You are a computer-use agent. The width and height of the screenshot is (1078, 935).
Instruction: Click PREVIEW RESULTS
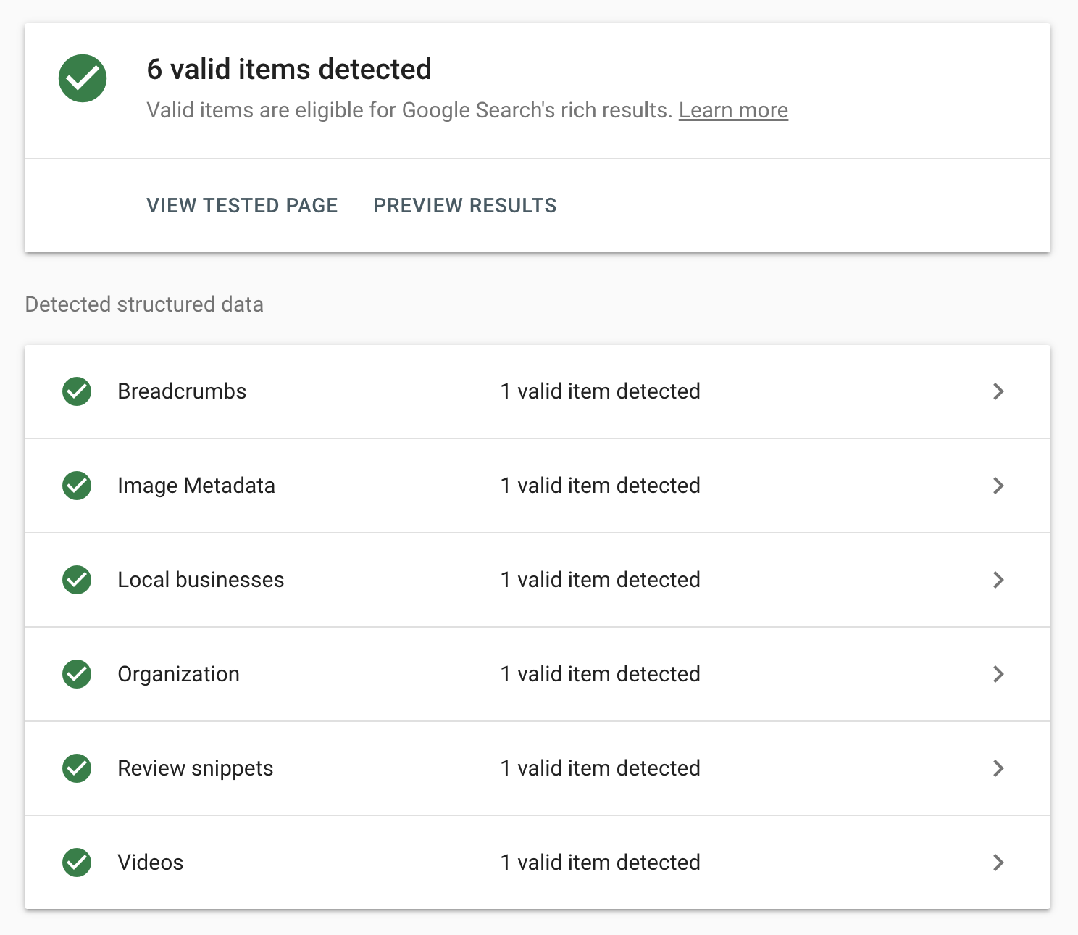[x=464, y=205]
